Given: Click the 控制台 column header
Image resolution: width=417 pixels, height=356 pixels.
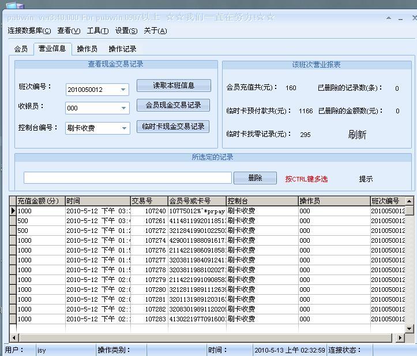Looking at the screenshot, I should click(262, 201).
